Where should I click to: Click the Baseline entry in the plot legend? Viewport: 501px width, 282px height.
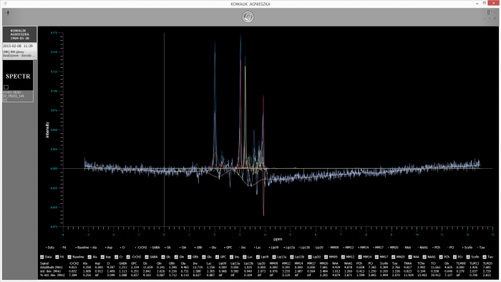[x=82, y=248]
